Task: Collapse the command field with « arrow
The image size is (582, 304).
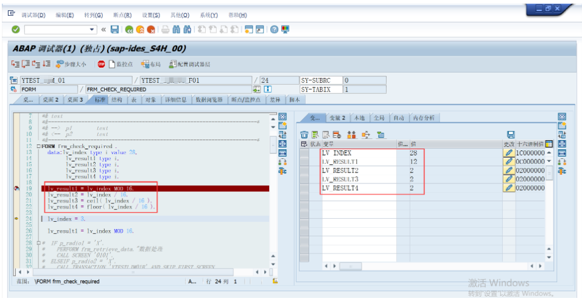Action: (103, 29)
